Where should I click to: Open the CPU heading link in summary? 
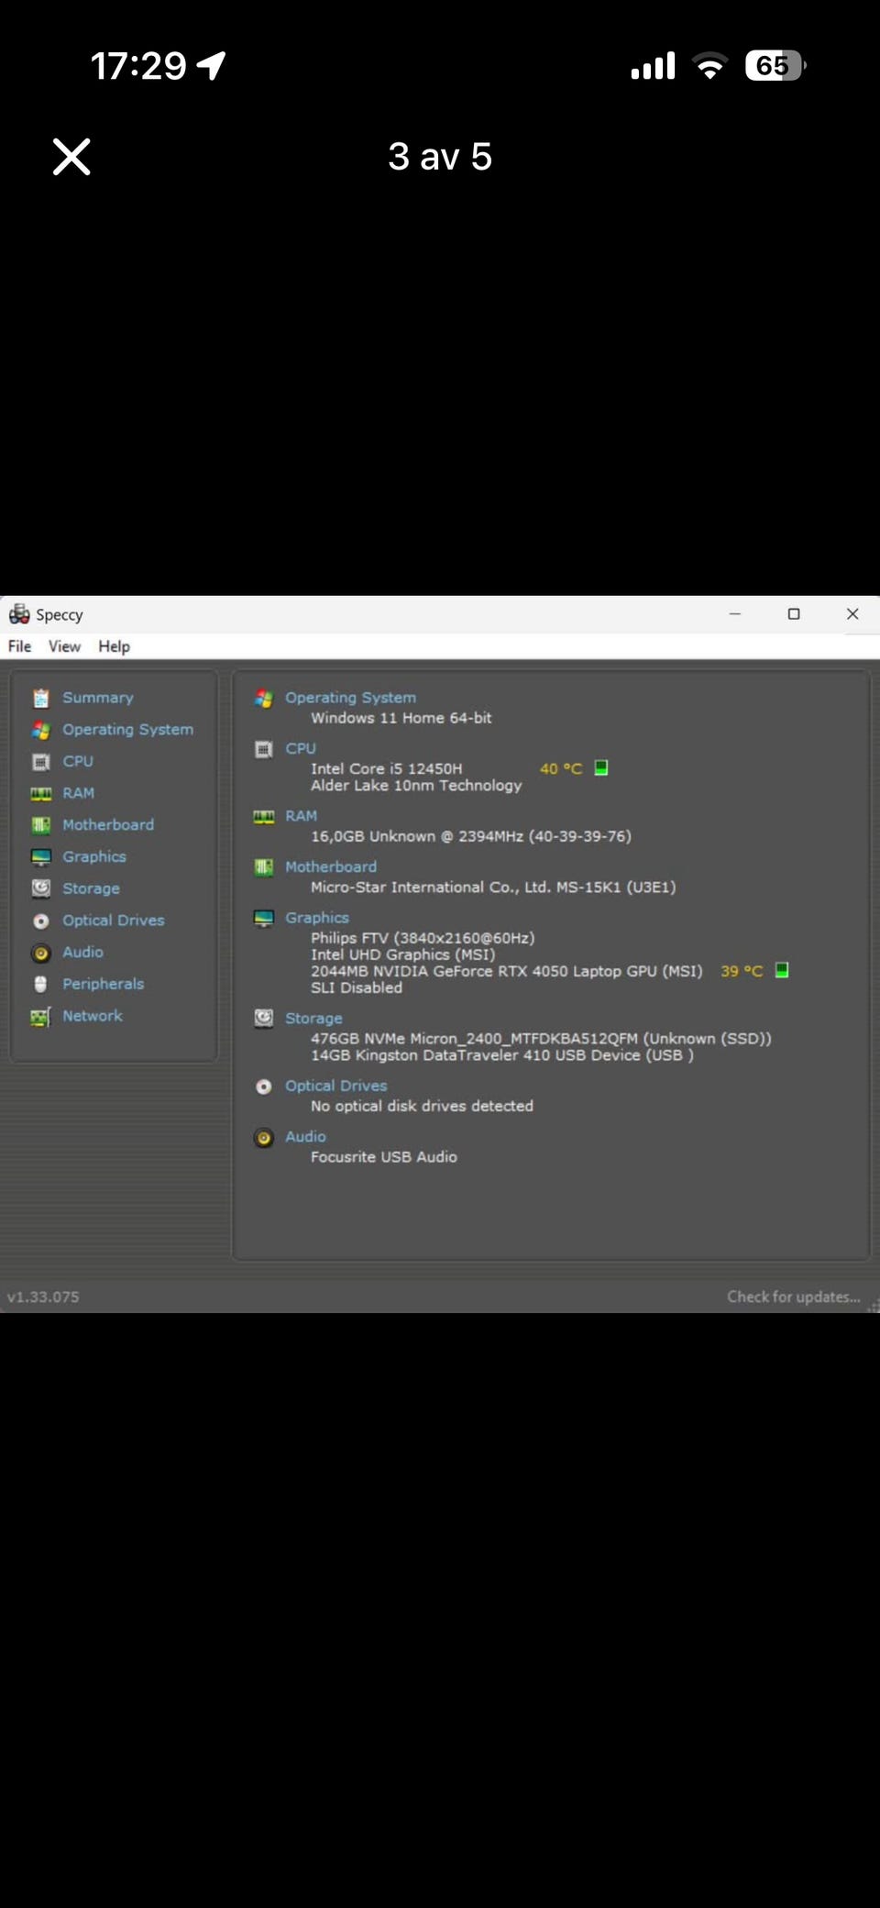pyautogui.click(x=300, y=749)
